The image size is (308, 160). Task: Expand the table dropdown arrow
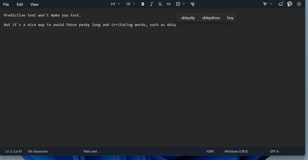coord(184,4)
